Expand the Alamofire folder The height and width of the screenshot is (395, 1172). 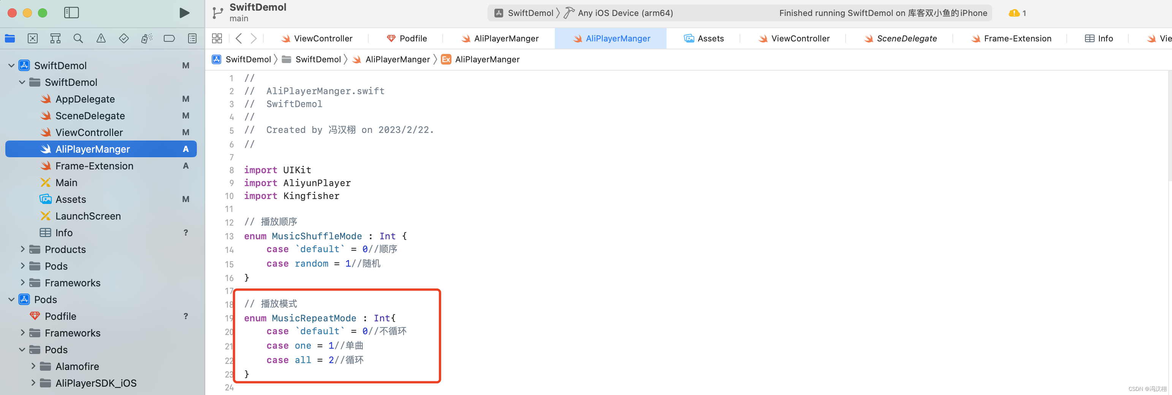(x=33, y=366)
